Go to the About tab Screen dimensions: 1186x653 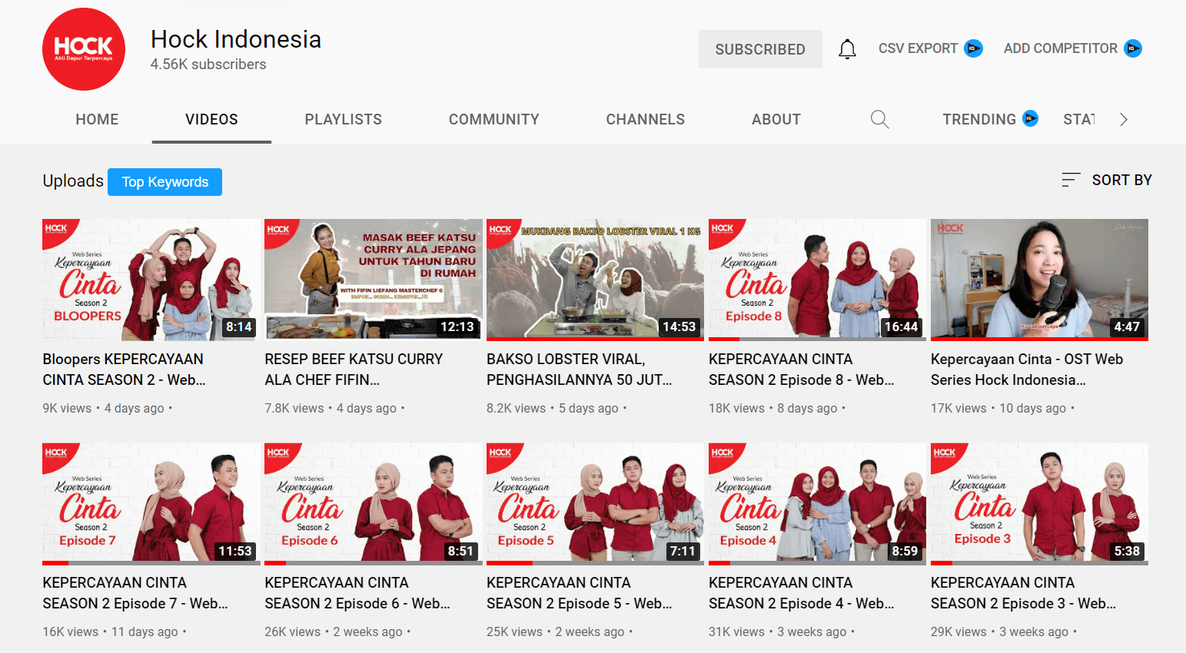tap(776, 119)
